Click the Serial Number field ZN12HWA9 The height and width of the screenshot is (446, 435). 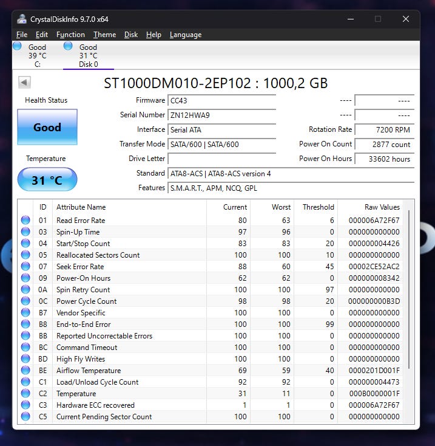(221, 115)
